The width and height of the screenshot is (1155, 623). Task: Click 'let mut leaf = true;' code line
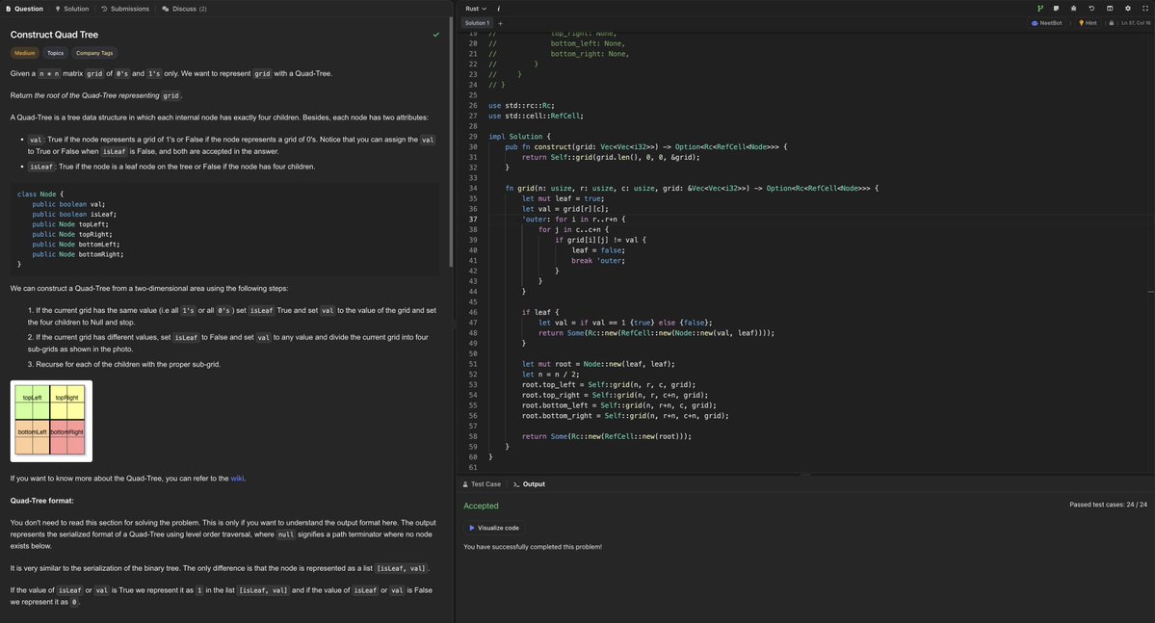pos(563,198)
